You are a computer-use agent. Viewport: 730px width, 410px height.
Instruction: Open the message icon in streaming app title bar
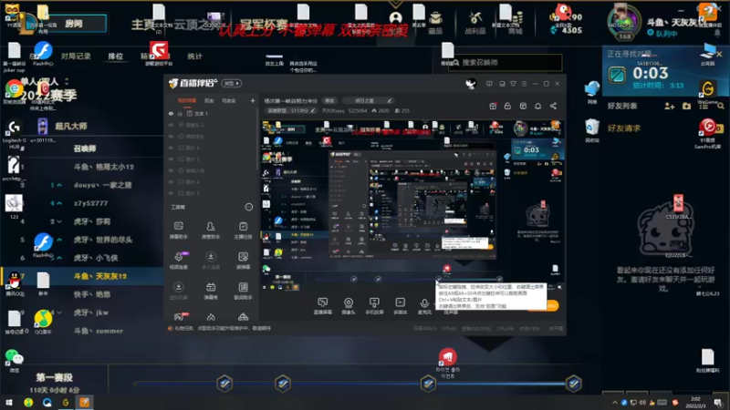(489, 84)
